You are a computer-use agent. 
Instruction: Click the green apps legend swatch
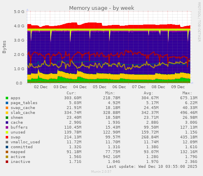7,98
